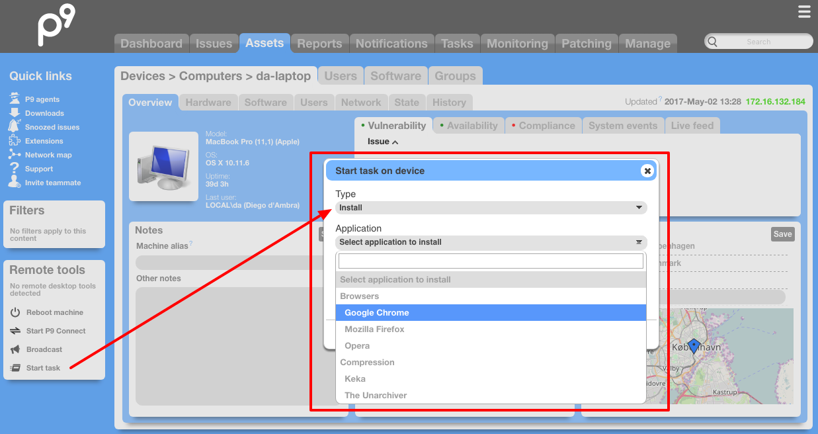818x434 pixels.
Task: Show the System events tab
Action: click(x=623, y=126)
